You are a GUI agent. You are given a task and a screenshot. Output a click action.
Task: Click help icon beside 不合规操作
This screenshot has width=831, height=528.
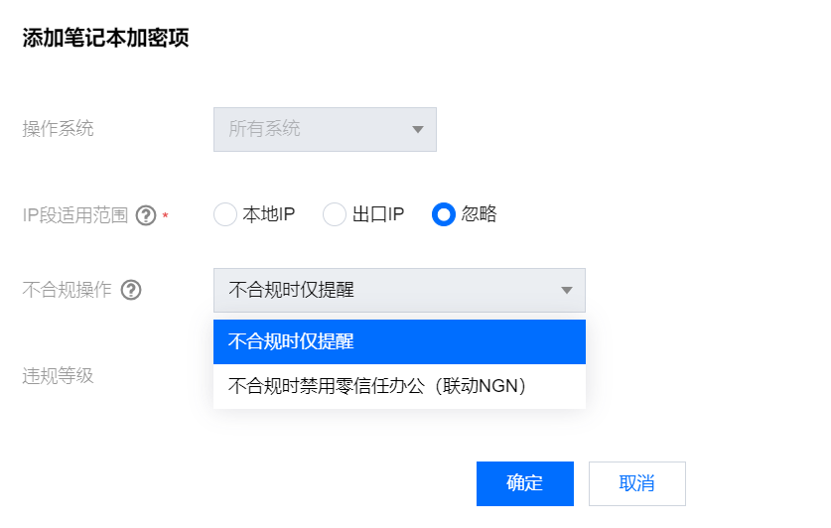click(x=131, y=291)
